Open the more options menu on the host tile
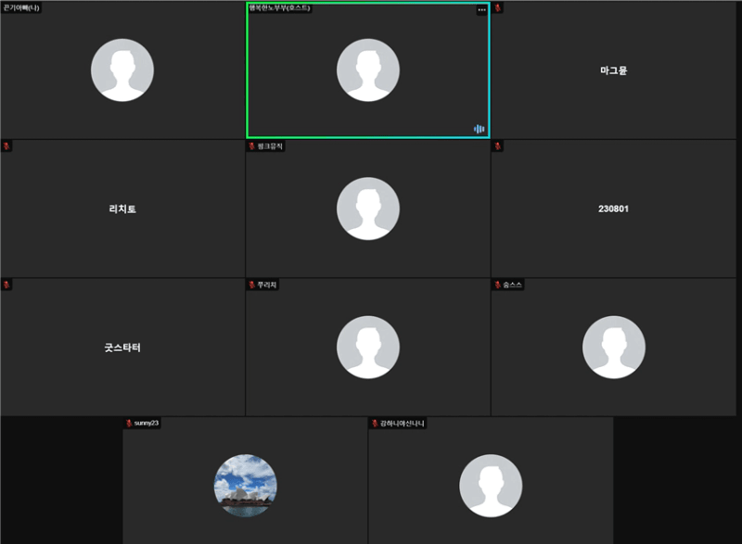 click(x=481, y=9)
